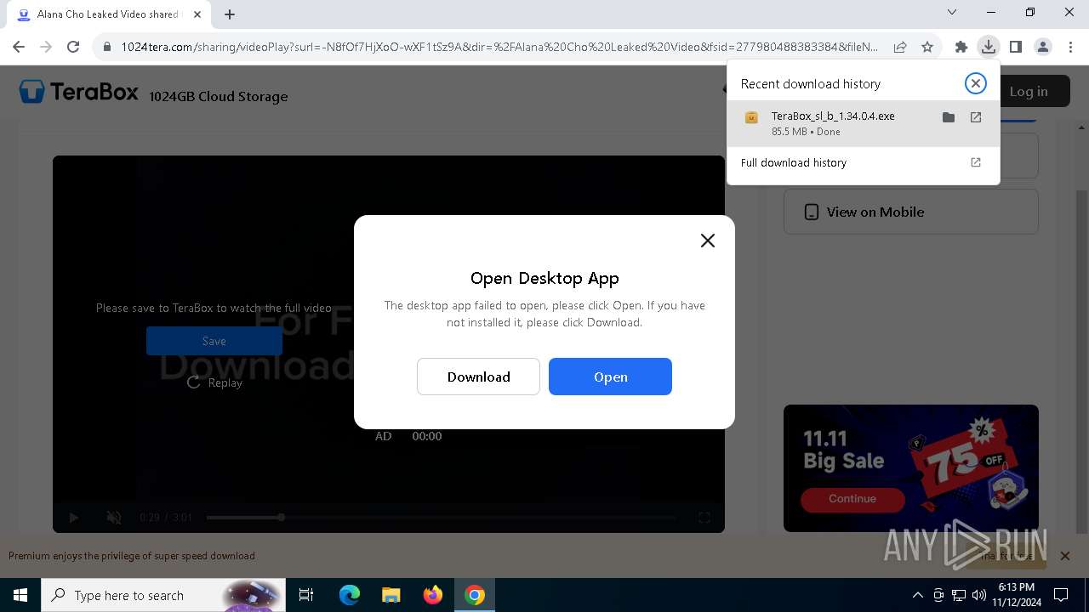Open the Chrome profile avatar
1089x612 pixels.
coord(1042,47)
